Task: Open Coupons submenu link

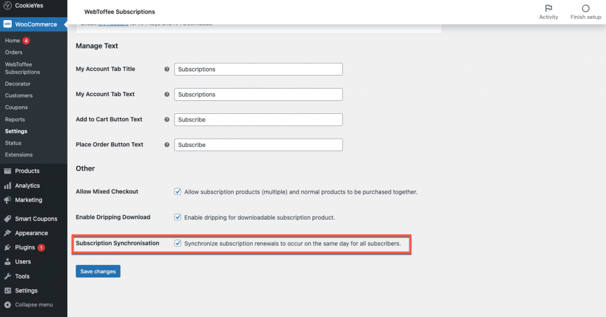Action: pyautogui.click(x=16, y=107)
